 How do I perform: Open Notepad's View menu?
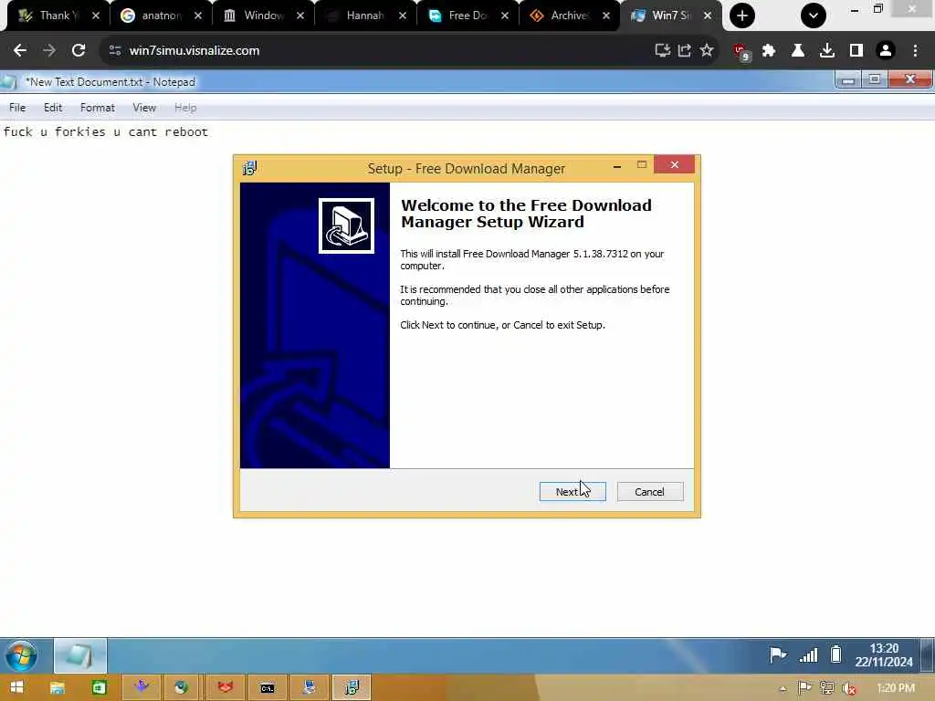coord(143,108)
